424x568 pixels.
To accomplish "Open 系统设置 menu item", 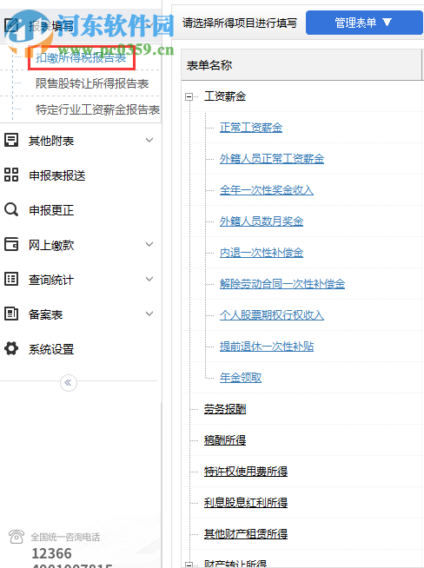I will [x=51, y=349].
